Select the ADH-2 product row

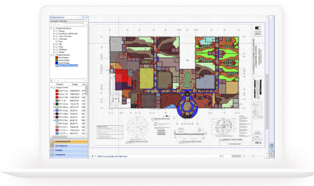coord(68,94)
